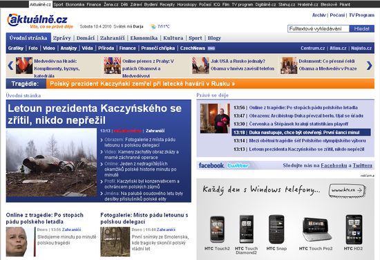Open the Medvedev na Hradě thumbnail
This screenshot has height=260, width=380.
(x=24, y=66)
